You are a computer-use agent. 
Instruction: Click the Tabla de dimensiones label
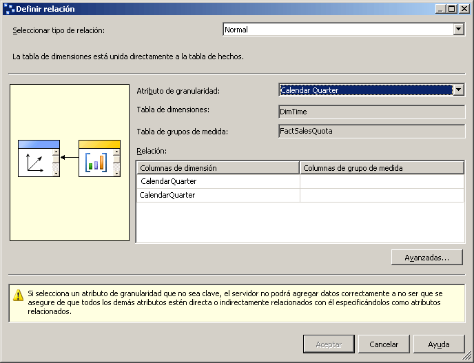(x=173, y=110)
